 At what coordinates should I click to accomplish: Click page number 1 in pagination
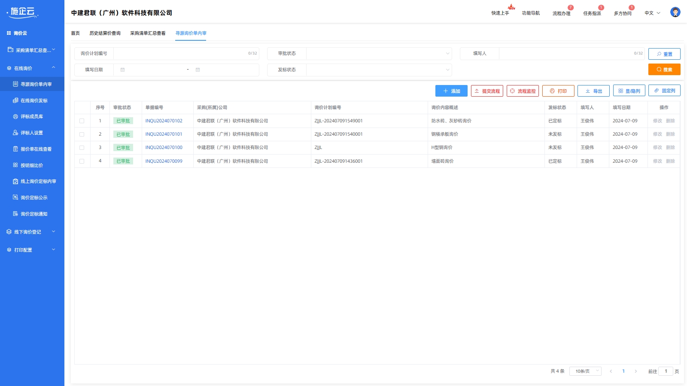[x=623, y=371]
